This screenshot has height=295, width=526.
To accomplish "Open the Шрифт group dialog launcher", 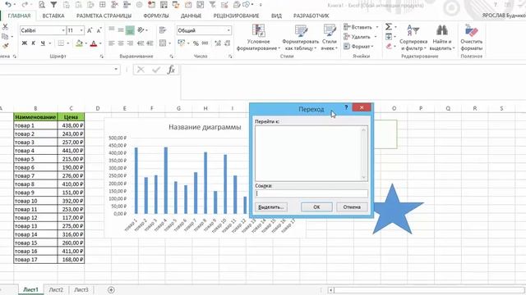I will coord(102,57).
